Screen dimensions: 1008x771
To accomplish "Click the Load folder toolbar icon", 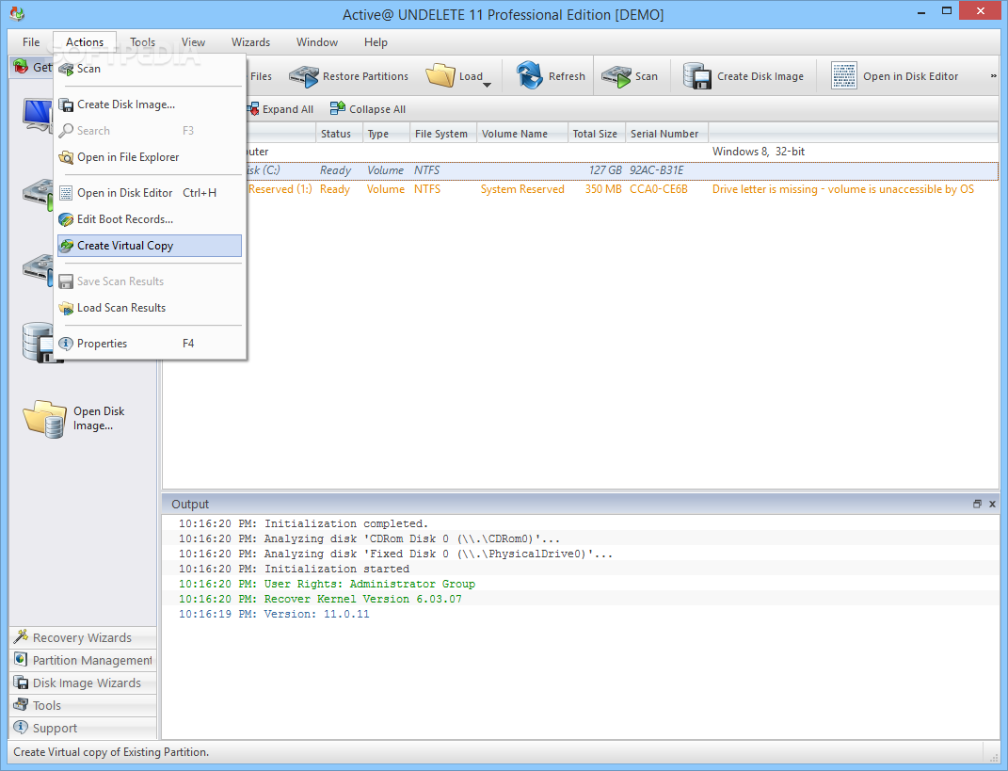I will tap(440, 75).
